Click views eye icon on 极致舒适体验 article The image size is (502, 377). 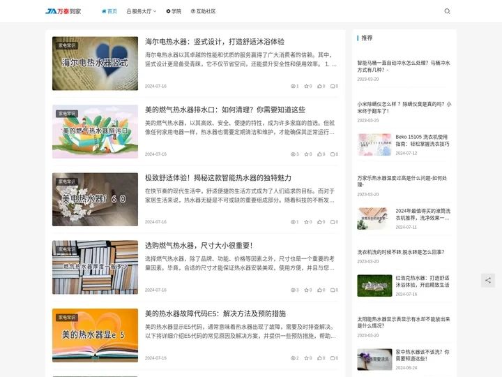pyautogui.click(x=294, y=222)
